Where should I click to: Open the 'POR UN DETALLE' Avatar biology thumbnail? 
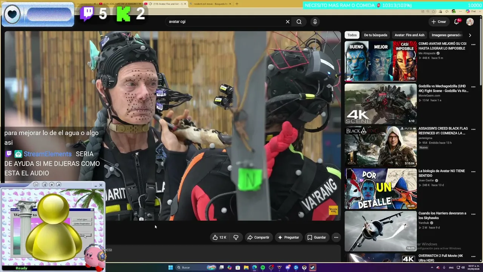tap(381, 189)
